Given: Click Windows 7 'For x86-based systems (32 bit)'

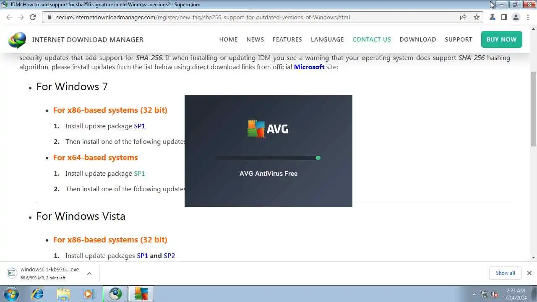Looking at the screenshot, I should [110, 110].
